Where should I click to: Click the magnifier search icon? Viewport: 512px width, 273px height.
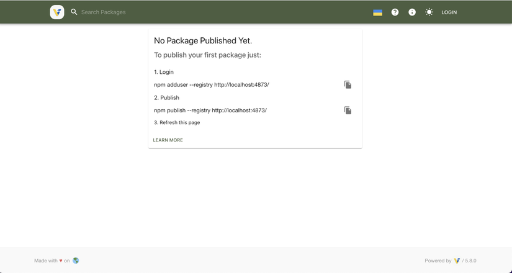(74, 12)
